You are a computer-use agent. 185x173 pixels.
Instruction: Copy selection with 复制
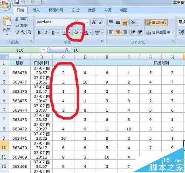point(21,25)
